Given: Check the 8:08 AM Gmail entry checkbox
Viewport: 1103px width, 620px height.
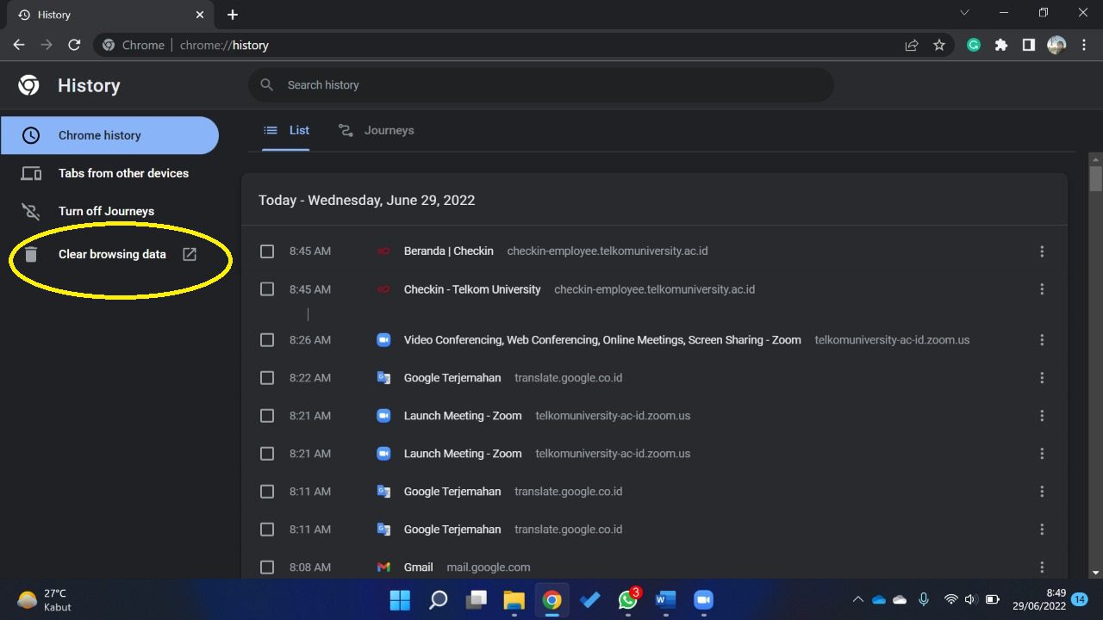Looking at the screenshot, I should [x=267, y=567].
